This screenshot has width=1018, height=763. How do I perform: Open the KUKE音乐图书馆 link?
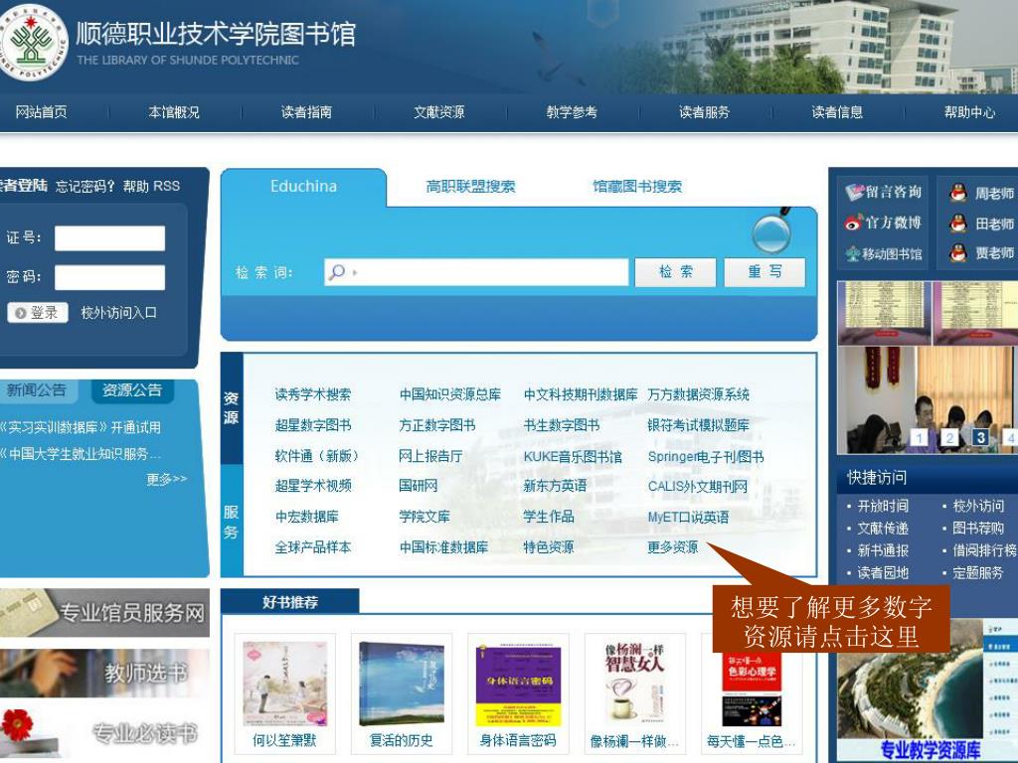(x=574, y=457)
